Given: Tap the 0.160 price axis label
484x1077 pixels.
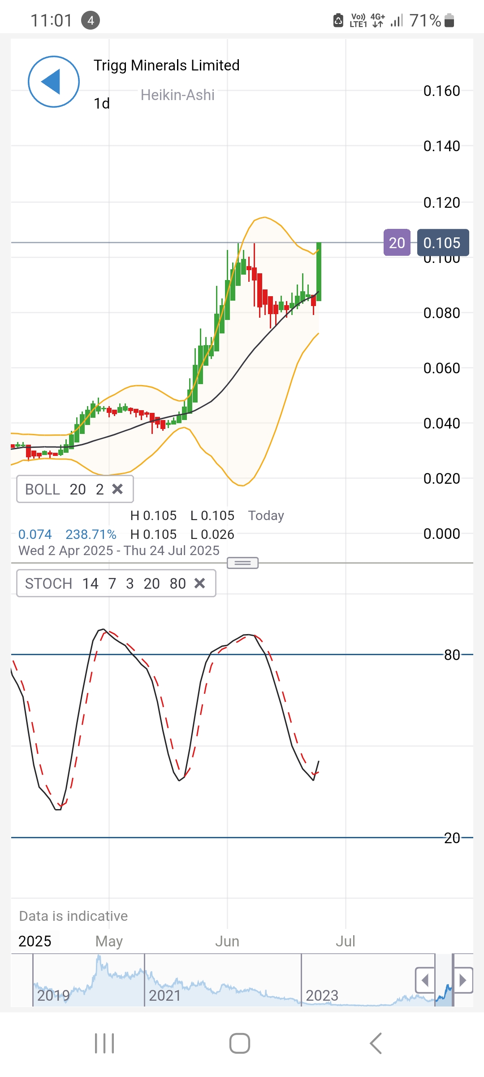Looking at the screenshot, I should coord(442,91).
